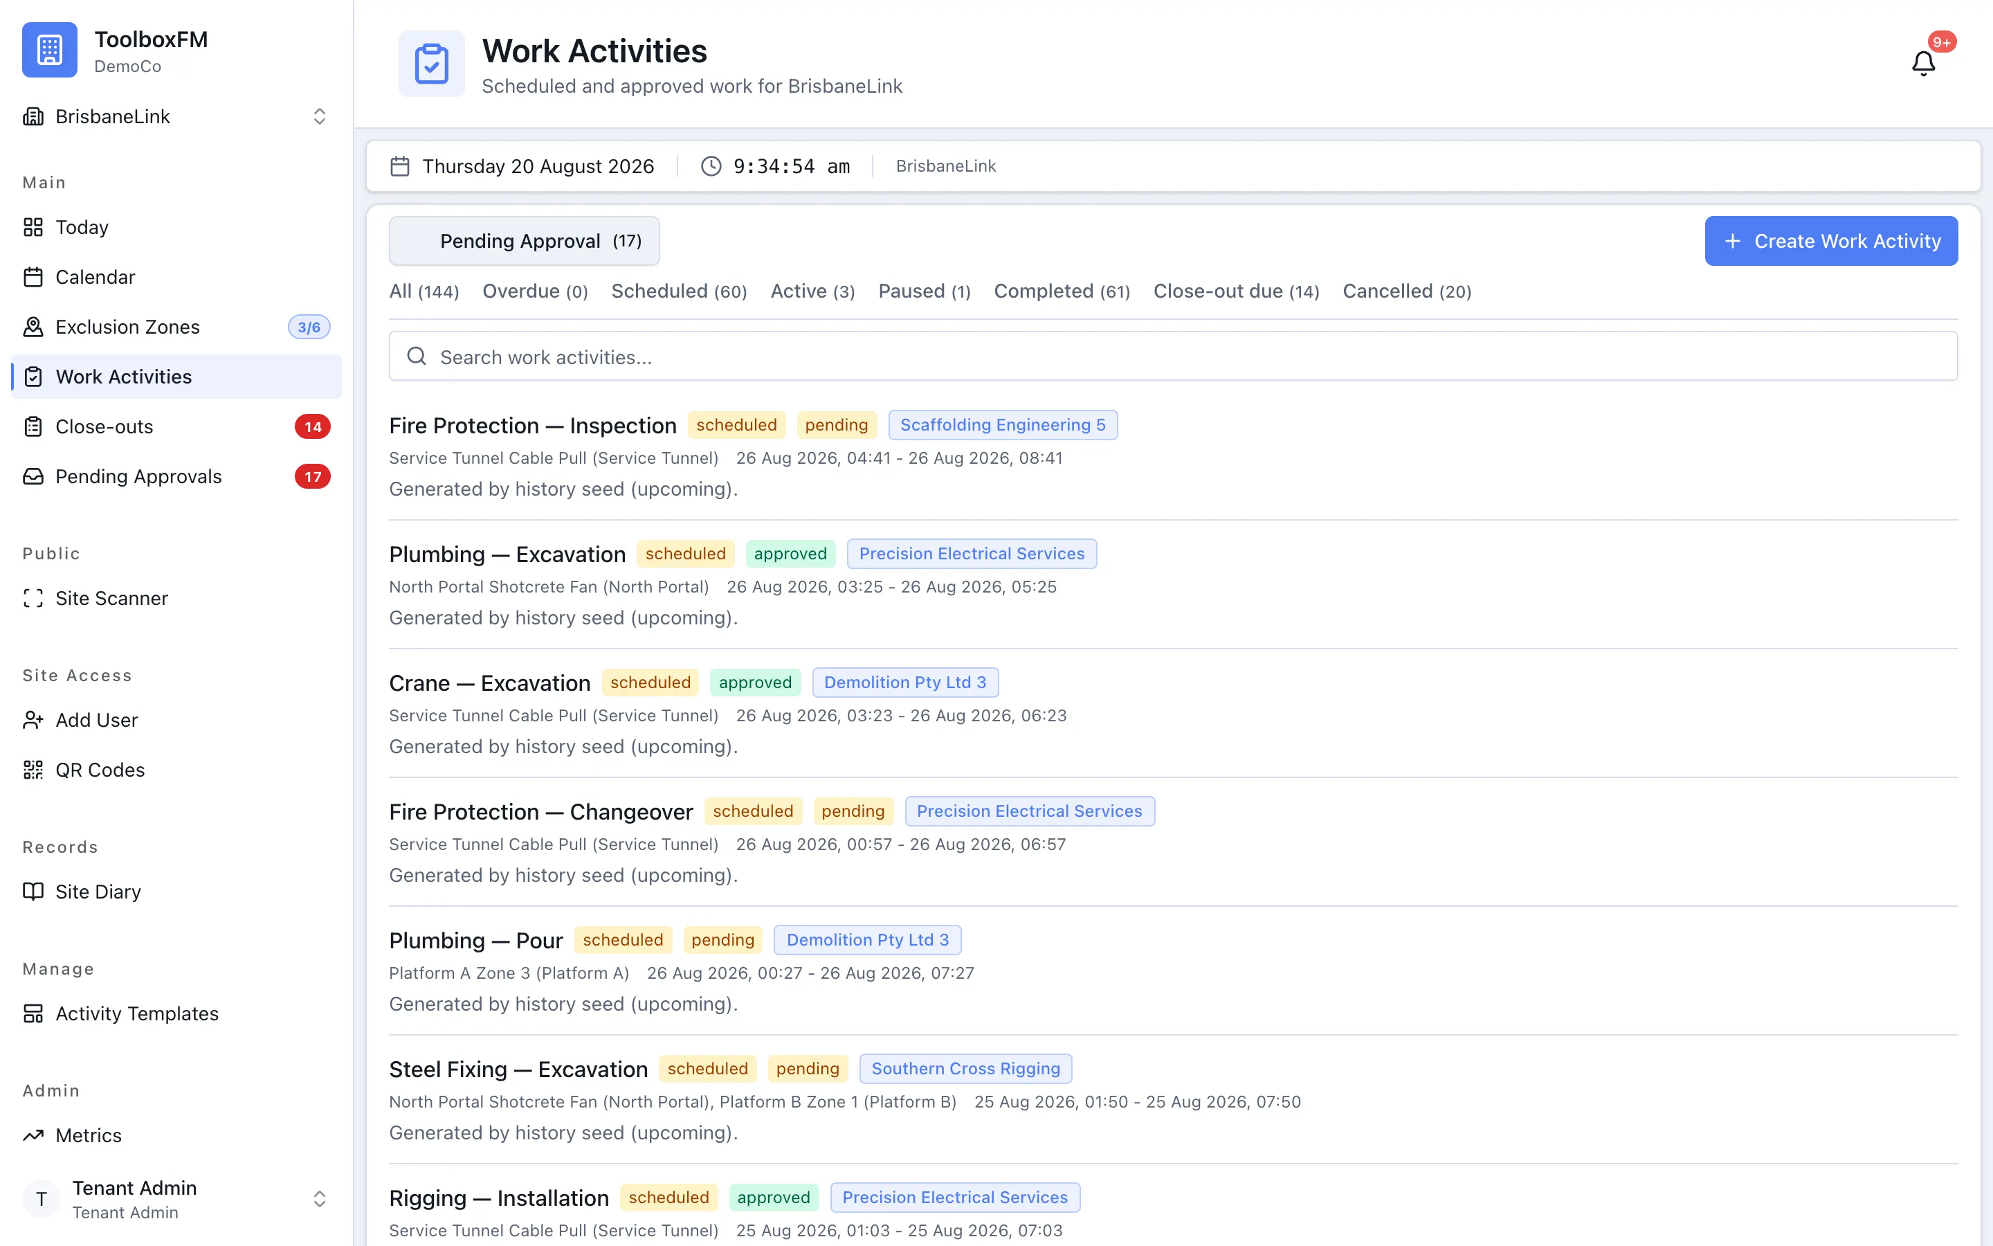Click Demolition Pty Ltd 3 tag on Crane row
The height and width of the screenshot is (1246, 1993).
click(905, 683)
